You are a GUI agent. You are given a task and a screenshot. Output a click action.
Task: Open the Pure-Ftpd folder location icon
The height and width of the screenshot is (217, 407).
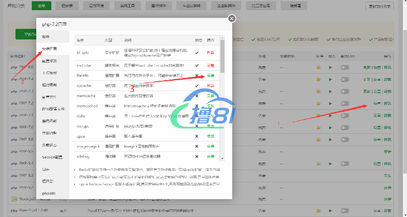(x=319, y=211)
